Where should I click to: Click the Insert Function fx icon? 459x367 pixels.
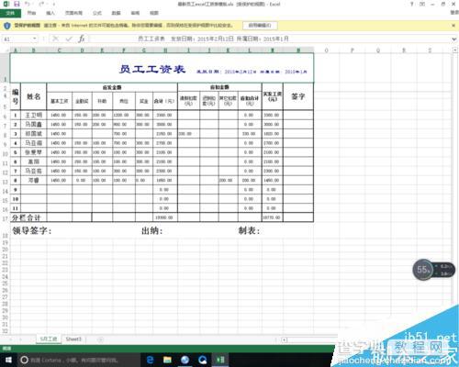82,39
